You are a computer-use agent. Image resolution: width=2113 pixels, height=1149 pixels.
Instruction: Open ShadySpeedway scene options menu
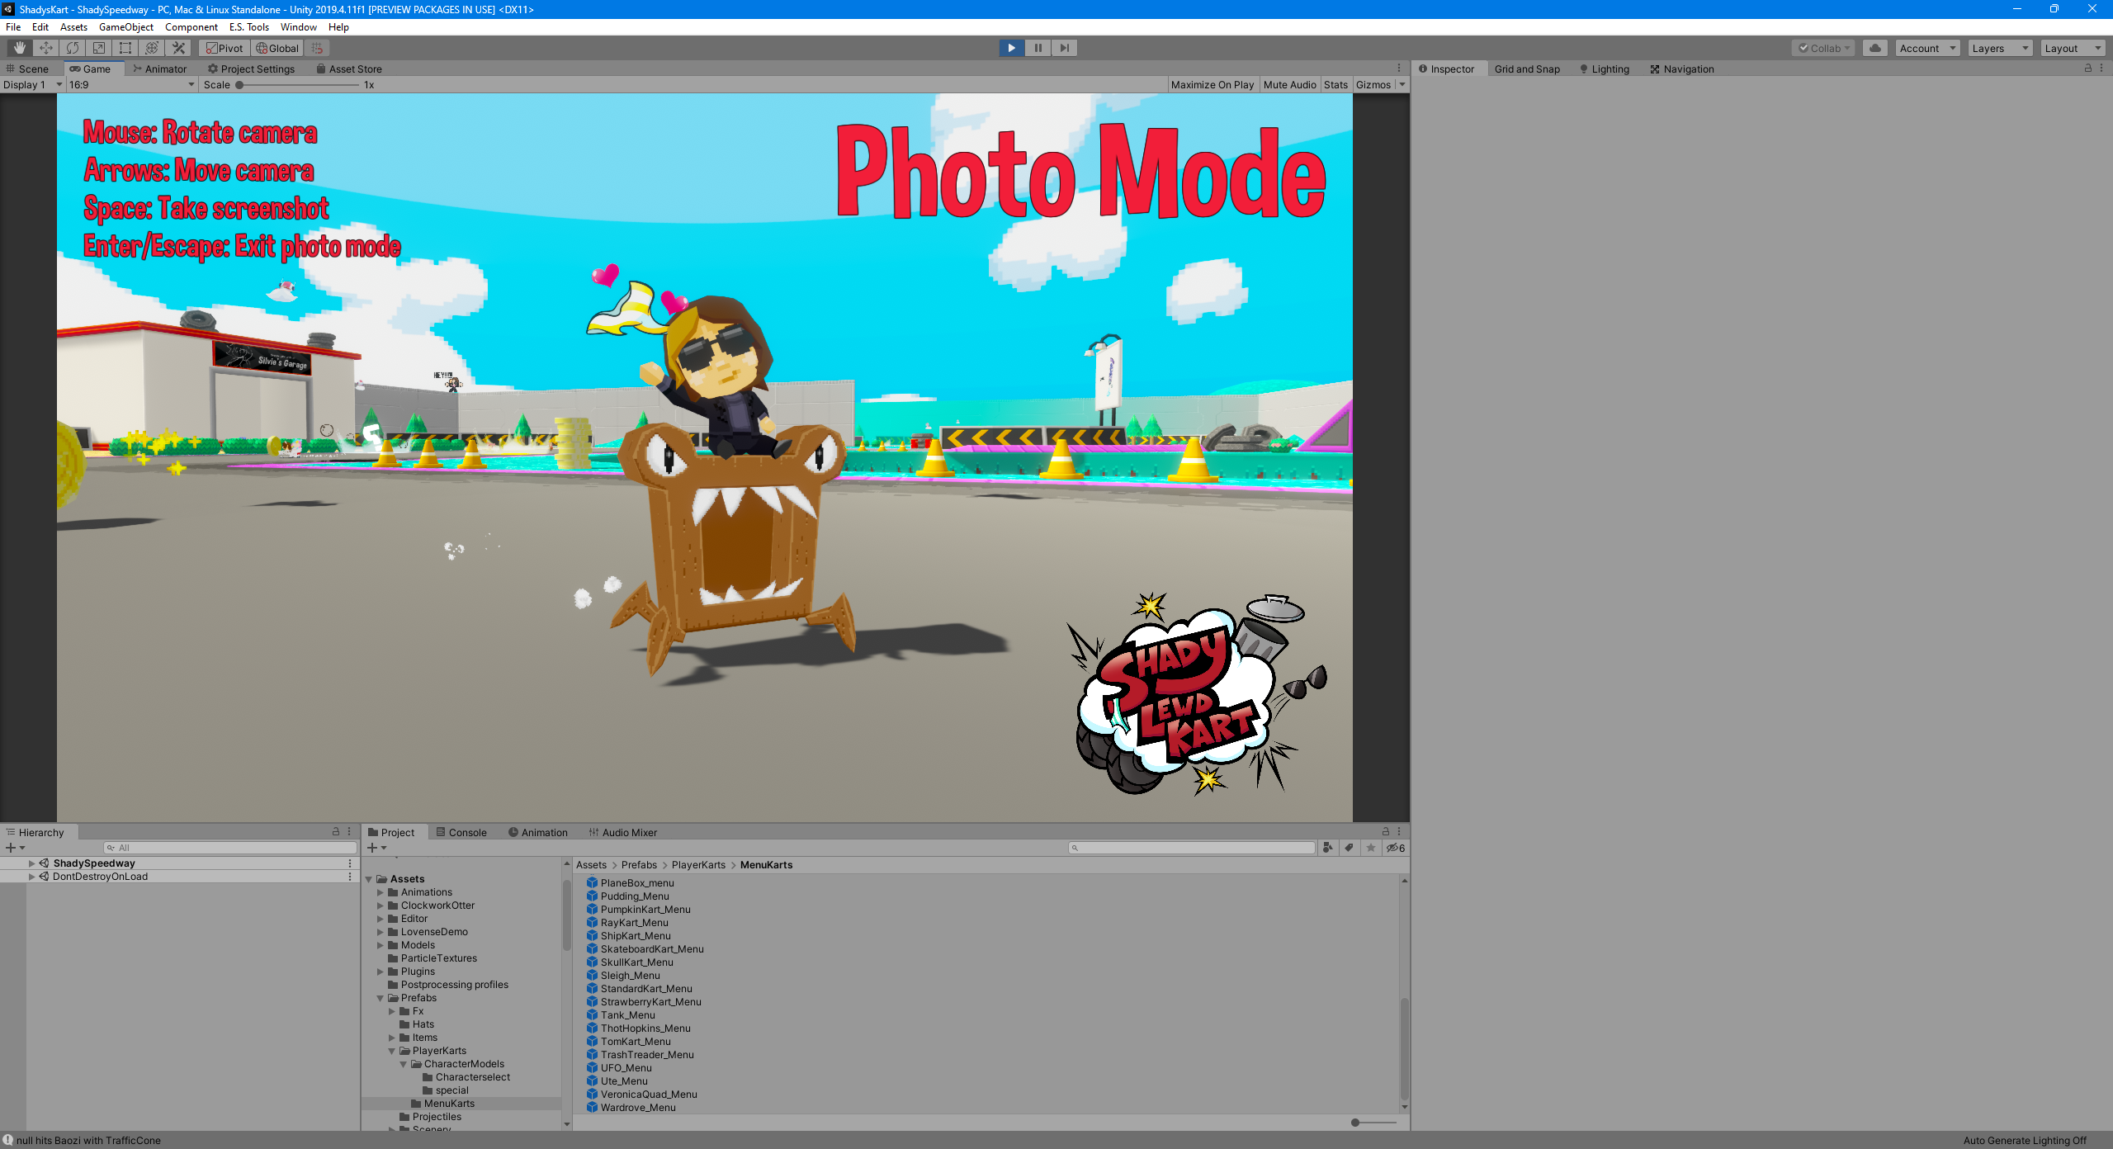click(350, 863)
